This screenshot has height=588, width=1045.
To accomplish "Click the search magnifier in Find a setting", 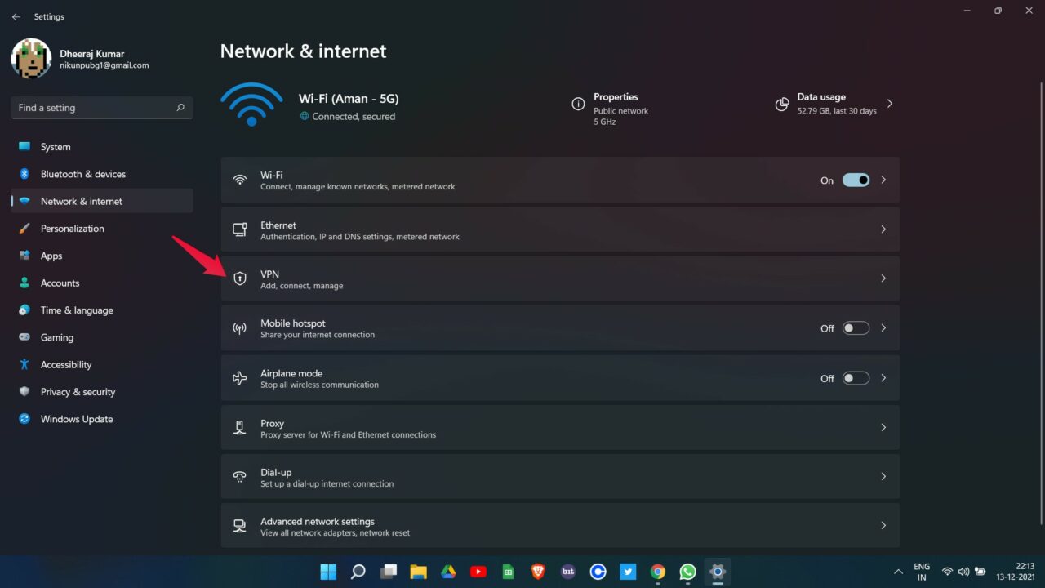I will (x=180, y=108).
